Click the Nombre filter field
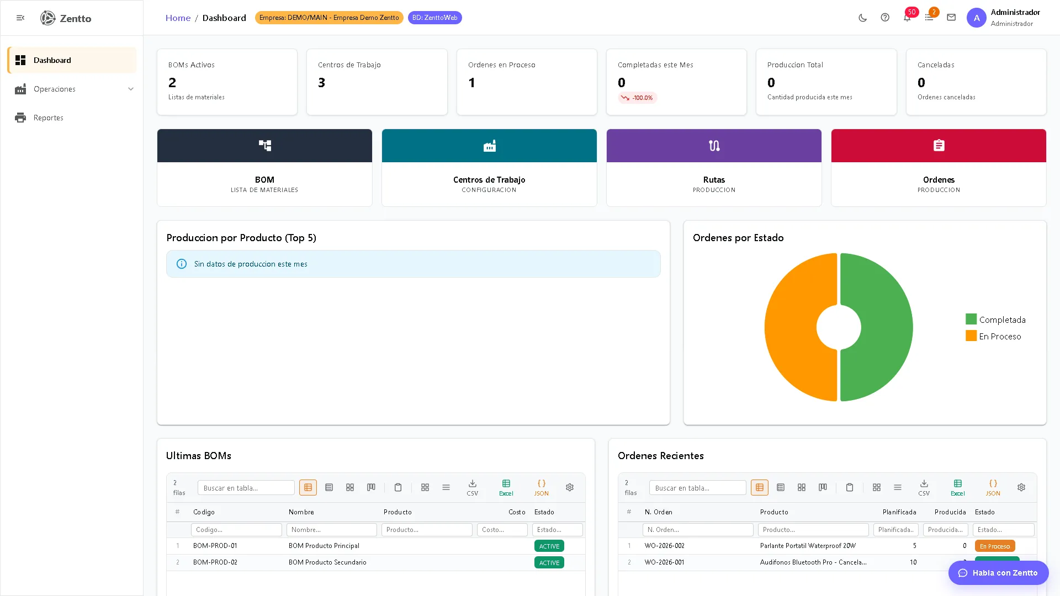The height and width of the screenshot is (596, 1060). coord(332,530)
